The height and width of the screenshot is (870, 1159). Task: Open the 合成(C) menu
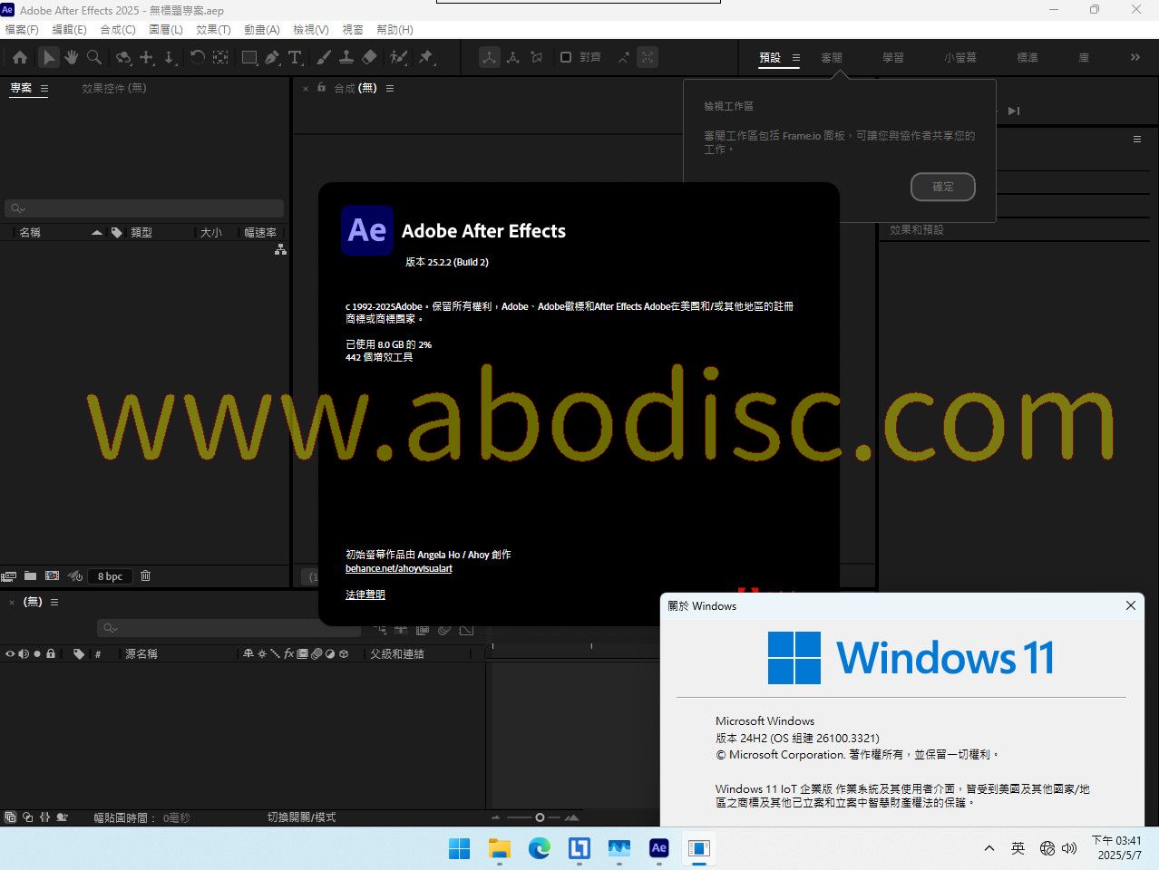[x=118, y=30]
